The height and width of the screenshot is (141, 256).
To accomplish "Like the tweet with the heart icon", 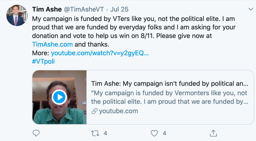I will point(154,133).
